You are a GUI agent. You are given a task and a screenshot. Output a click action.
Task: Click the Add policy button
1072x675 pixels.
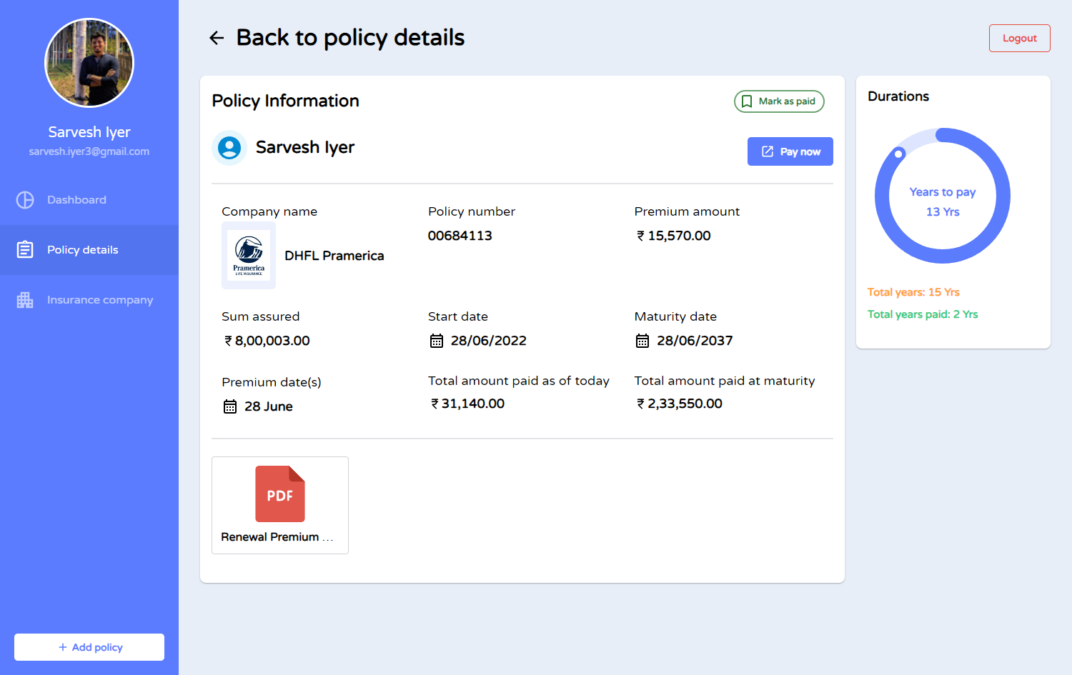coord(89,647)
